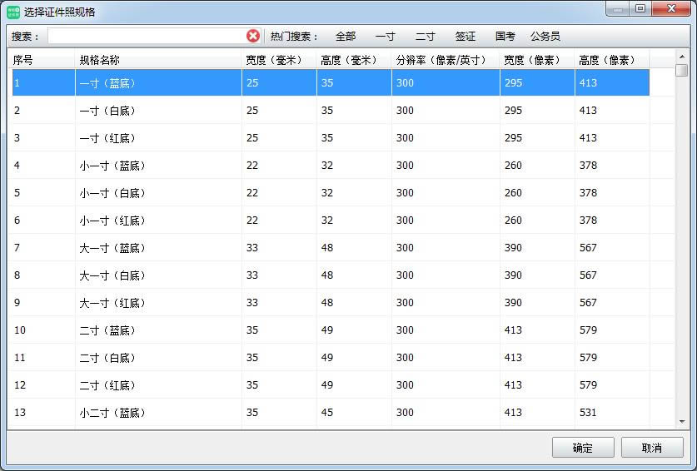
Task: Select row 二寸（红底）
Action: point(331,385)
